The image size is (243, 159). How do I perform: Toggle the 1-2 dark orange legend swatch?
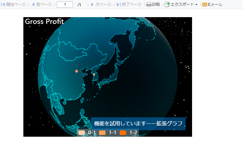point(123,132)
